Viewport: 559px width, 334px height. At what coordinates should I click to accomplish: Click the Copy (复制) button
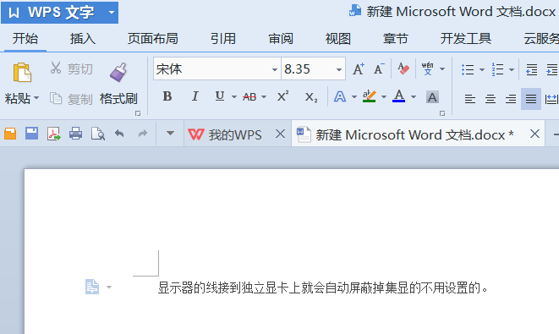click(71, 98)
